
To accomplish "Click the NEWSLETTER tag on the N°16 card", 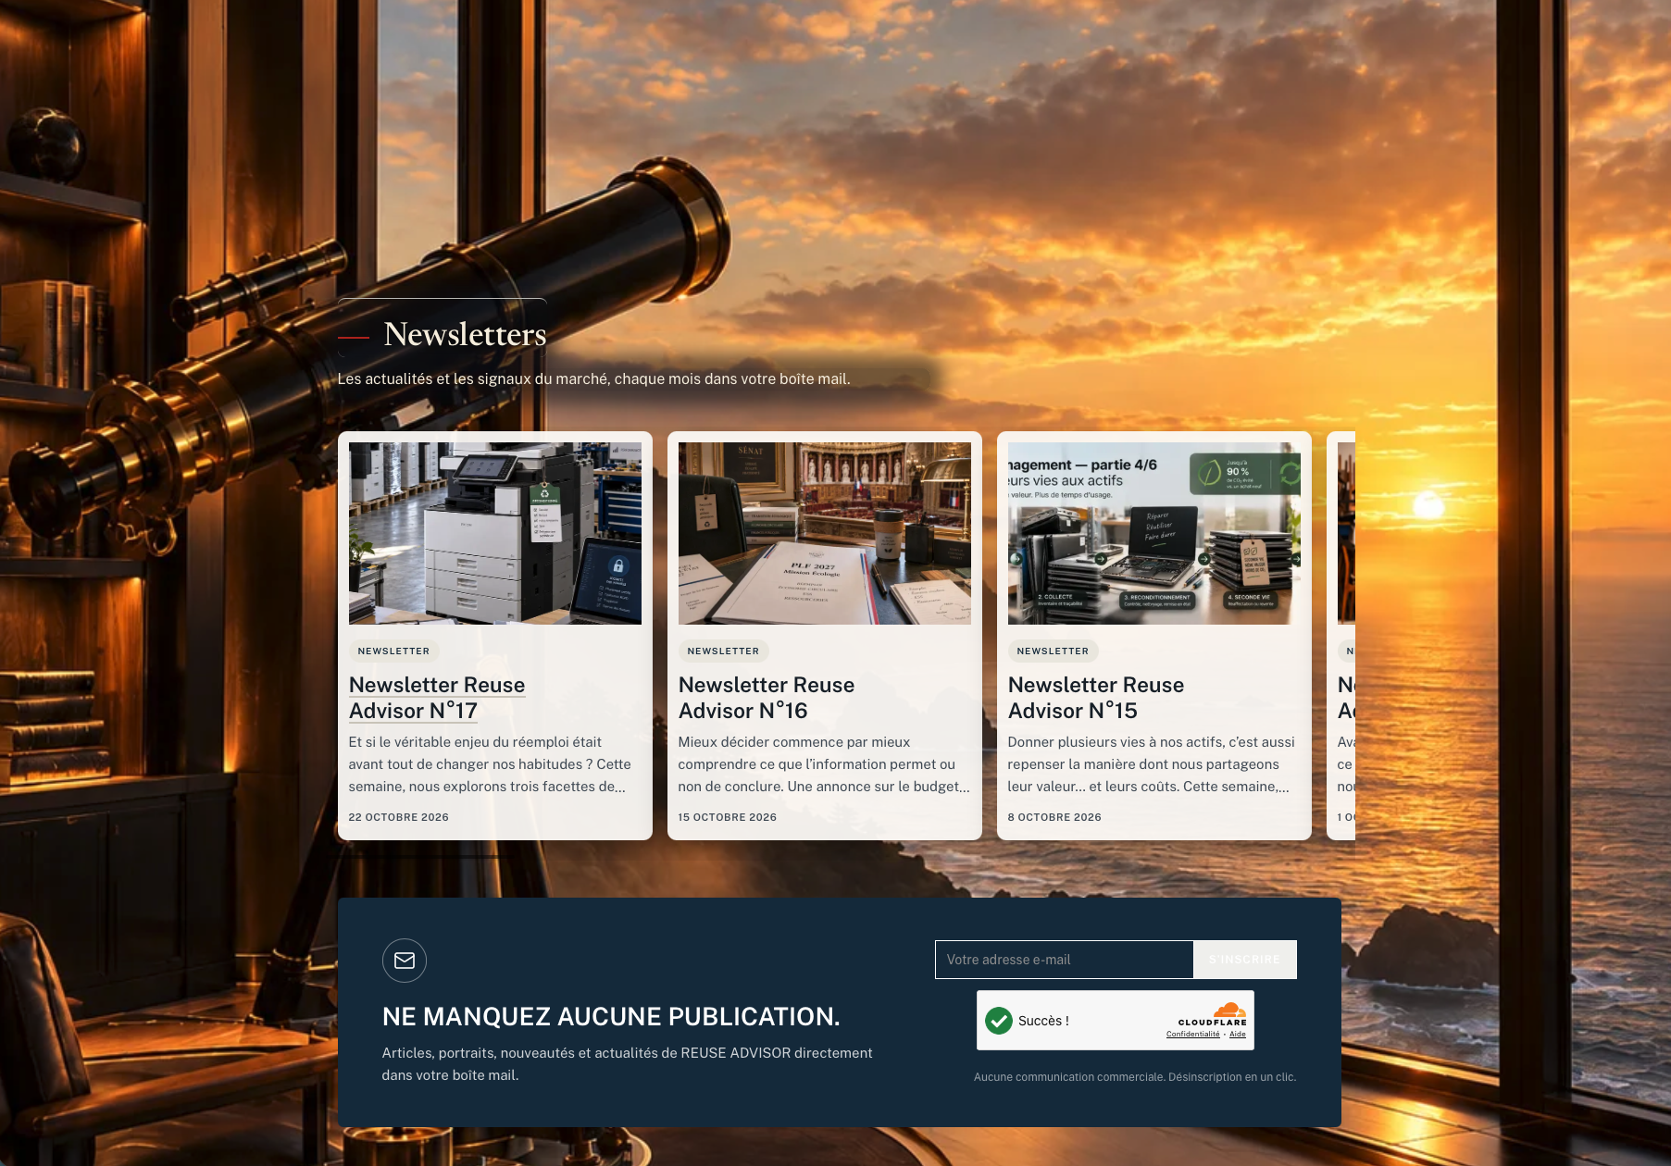I will click(723, 651).
